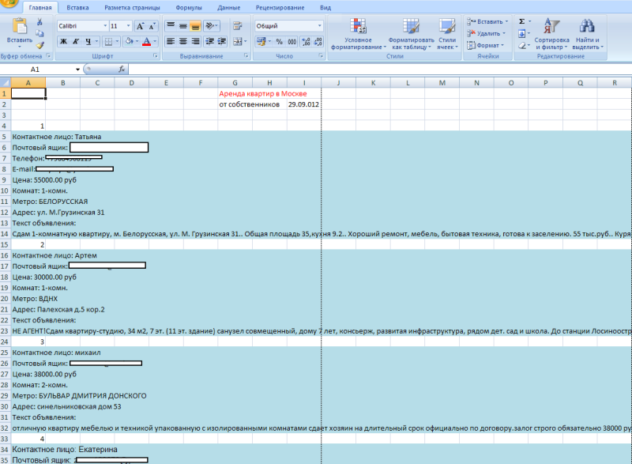Image resolution: width=632 pixels, height=464 pixels.
Task: Switch to the Разметка страницы tab
Action: coord(132,8)
